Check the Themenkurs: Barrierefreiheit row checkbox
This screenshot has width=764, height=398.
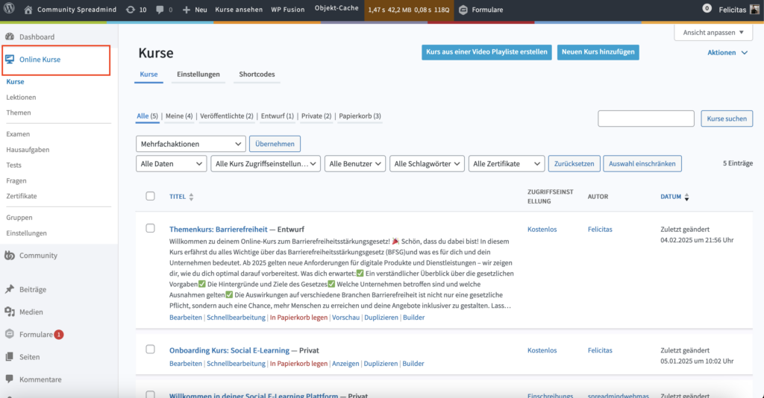pos(150,228)
